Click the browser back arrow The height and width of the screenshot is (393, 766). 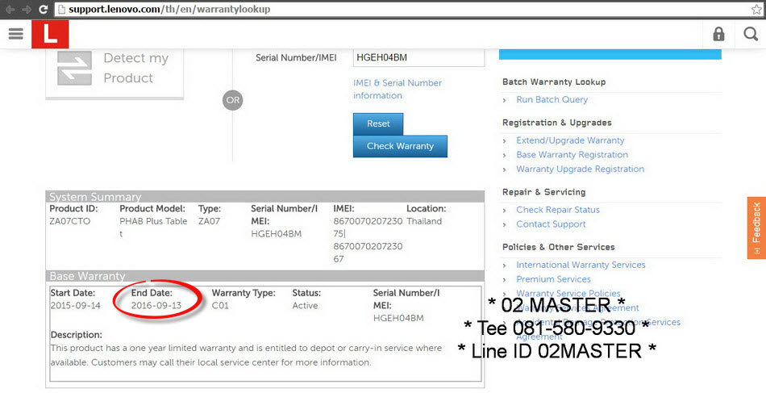pos(10,10)
